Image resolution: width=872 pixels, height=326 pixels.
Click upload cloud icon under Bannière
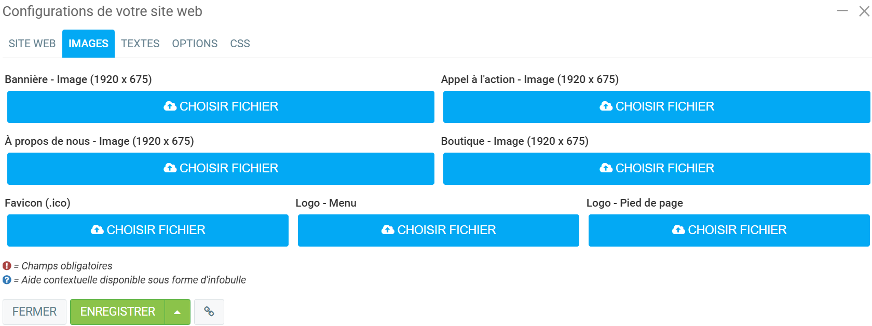[170, 106]
